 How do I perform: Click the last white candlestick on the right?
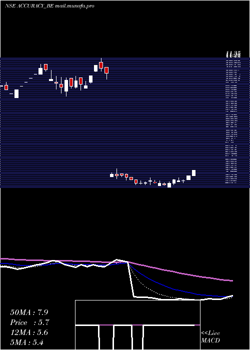point(194,173)
